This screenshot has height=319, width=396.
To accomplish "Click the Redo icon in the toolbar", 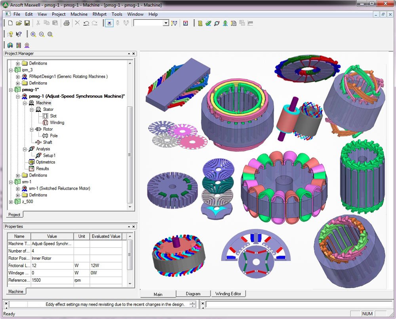I will 95,23.
